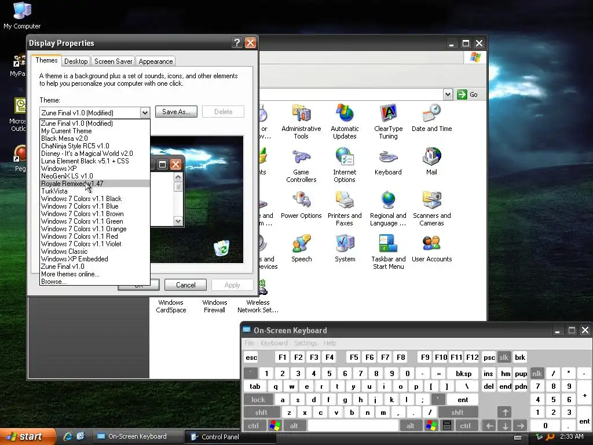Click Cancel in Display Properties
Screen dimensions: 593x445
coord(186,285)
